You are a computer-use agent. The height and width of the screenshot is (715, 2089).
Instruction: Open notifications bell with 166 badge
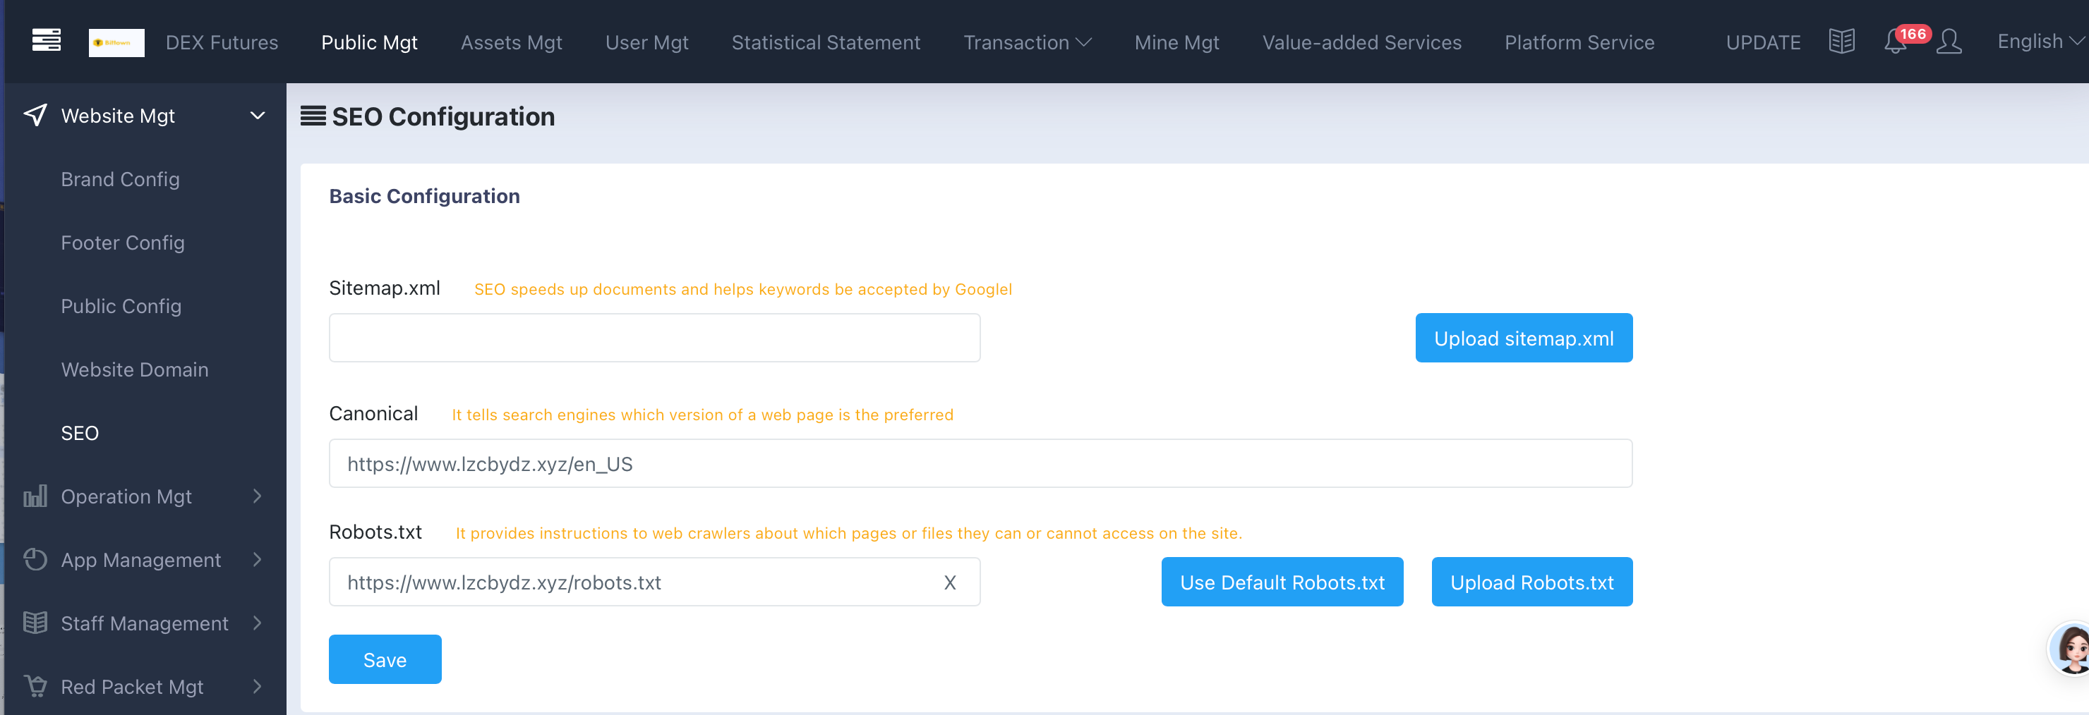click(x=1895, y=42)
